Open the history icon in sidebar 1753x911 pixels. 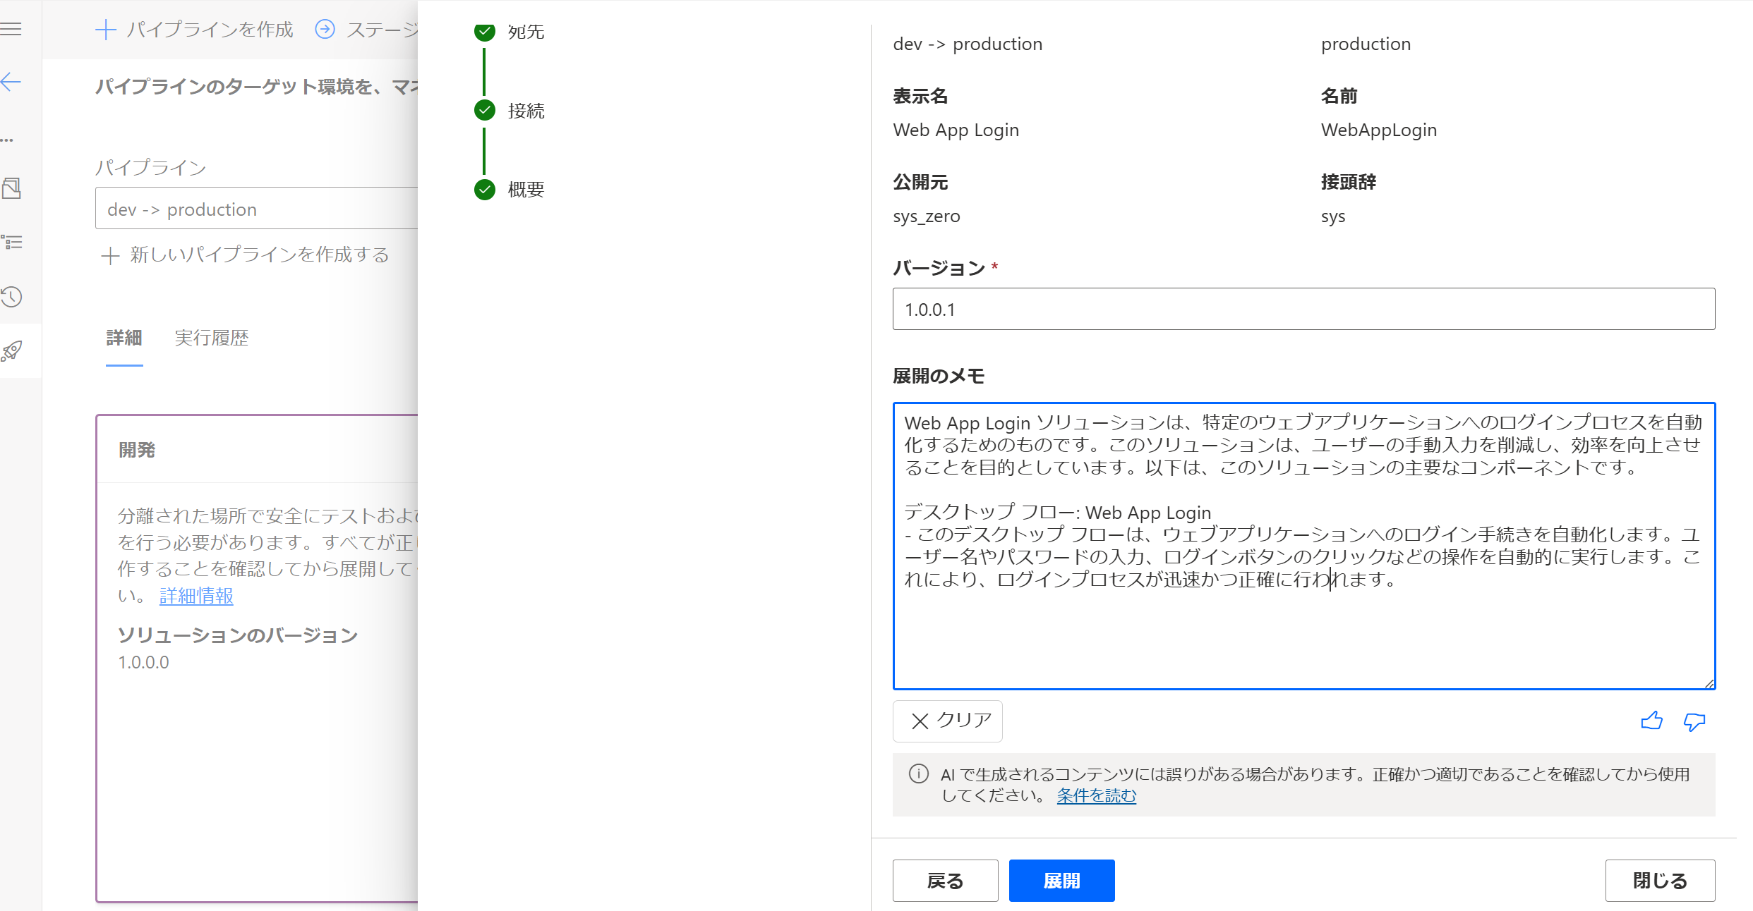click(12, 297)
